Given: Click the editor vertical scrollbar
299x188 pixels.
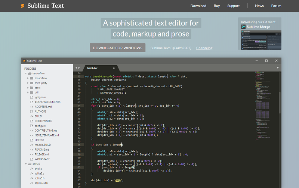Looking at the screenshot, I should (x=280, y=103).
